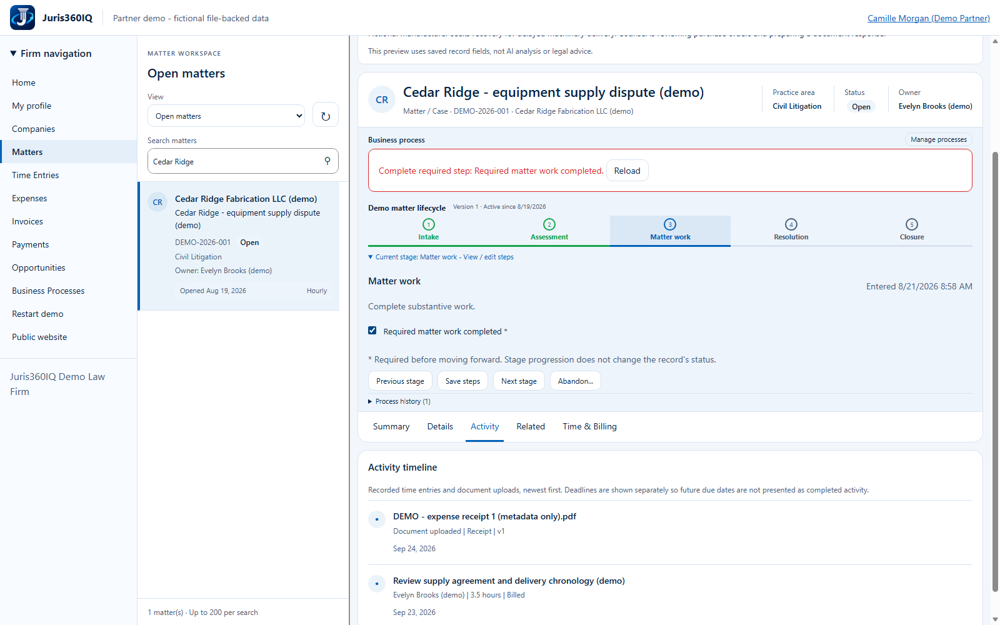Click the Search matters input field
The height and width of the screenshot is (625, 1000).
click(236, 161)
